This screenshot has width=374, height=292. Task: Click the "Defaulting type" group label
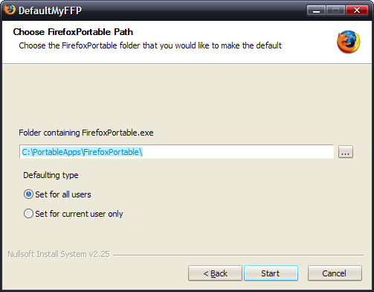coord(51,175)
